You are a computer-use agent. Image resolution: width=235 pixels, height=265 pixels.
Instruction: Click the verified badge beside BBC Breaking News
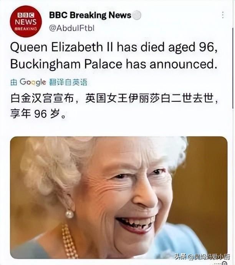coord(137,15)
